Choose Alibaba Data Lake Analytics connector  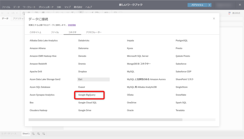tap(43, 41)
